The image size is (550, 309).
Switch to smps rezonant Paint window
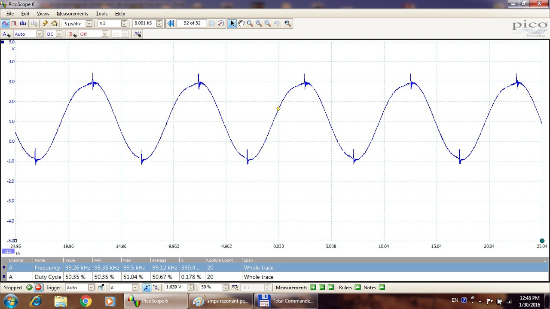point(221,301)
